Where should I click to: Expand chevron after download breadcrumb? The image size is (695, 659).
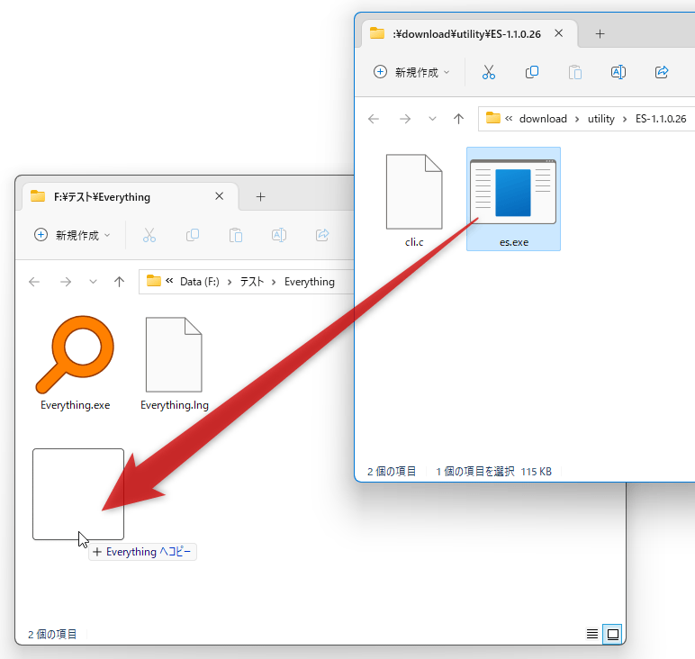577,119
